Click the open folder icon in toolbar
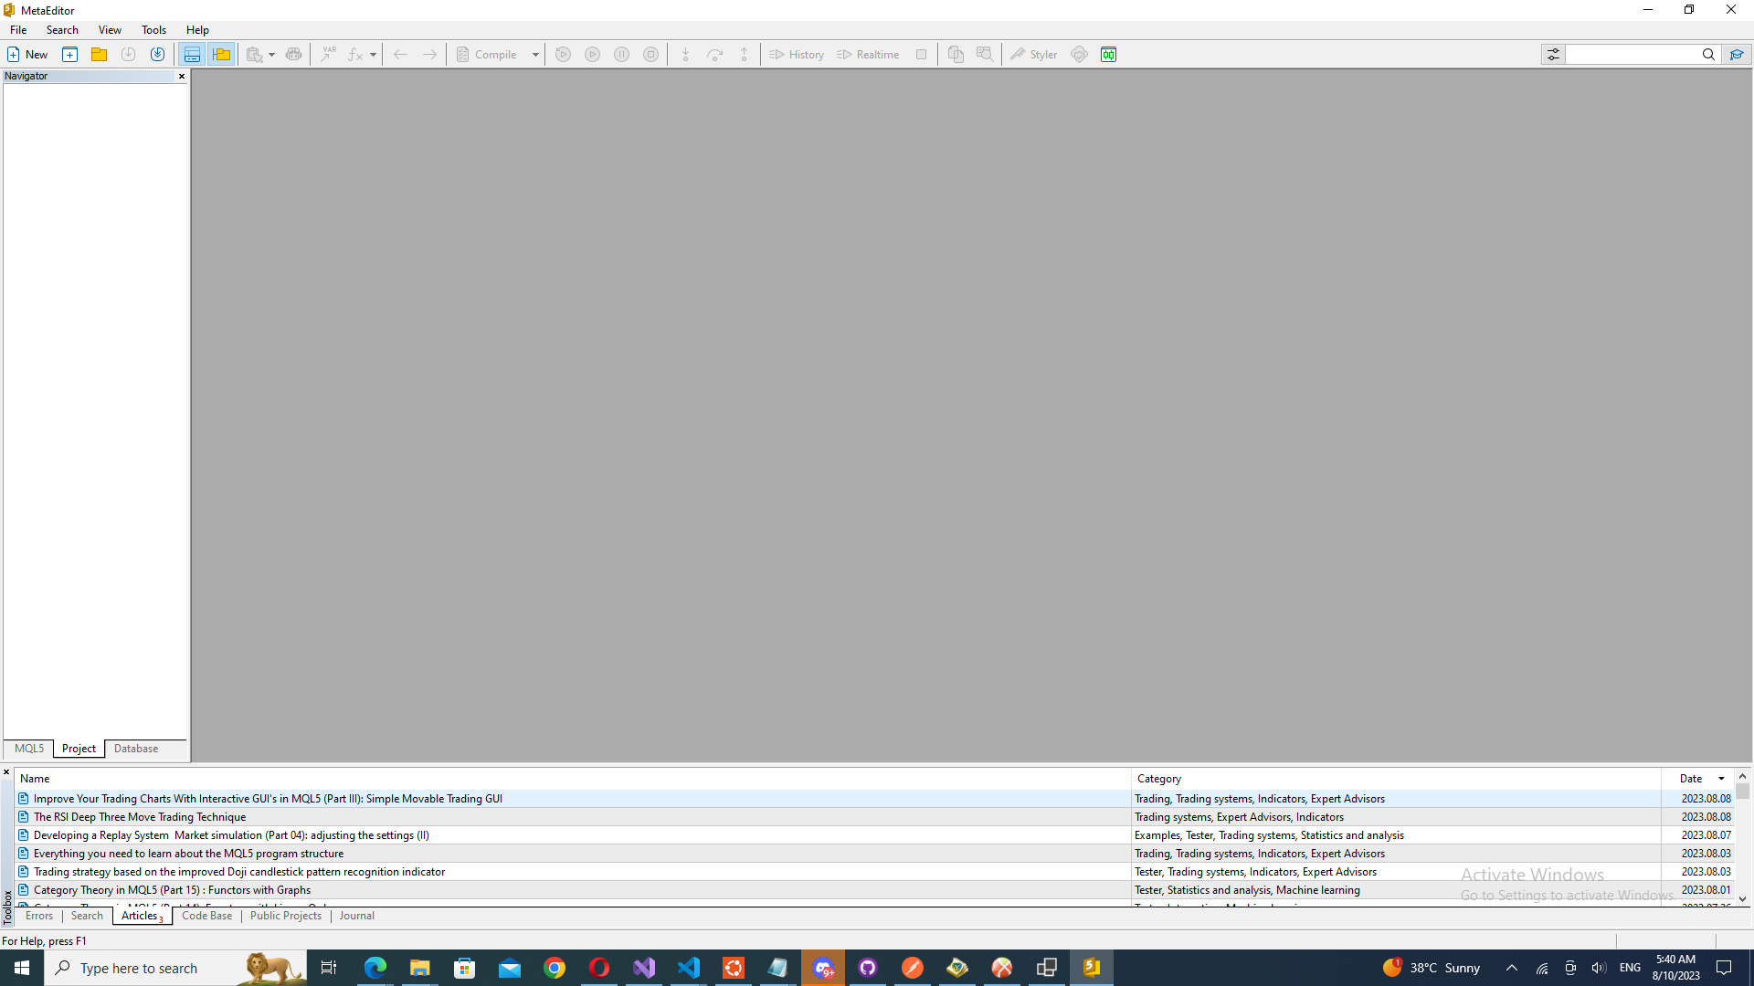 99,55
